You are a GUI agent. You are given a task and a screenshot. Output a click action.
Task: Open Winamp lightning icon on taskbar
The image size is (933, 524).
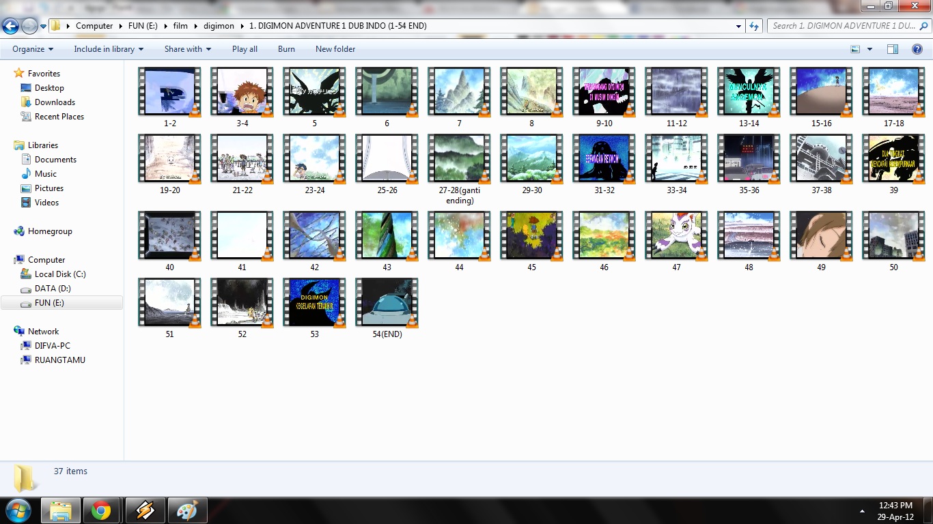pyautogui.click(x=145, y=510)
